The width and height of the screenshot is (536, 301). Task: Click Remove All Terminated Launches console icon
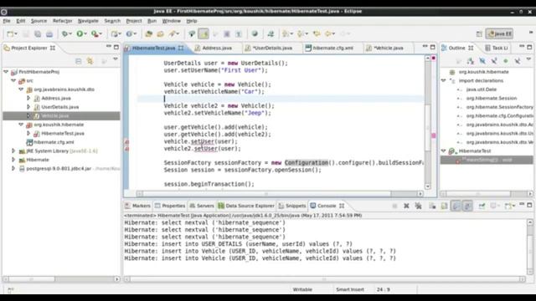click(418, 206)
